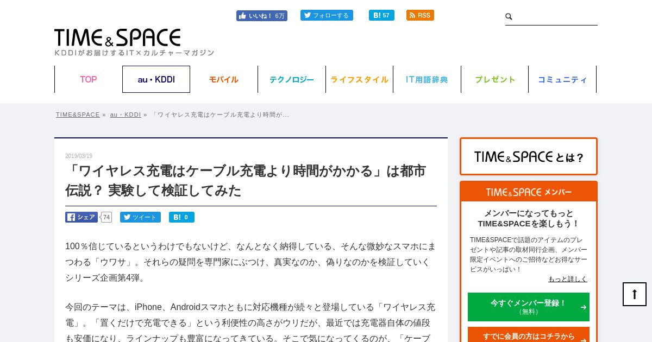Viewport: 652px width, 342px height.
Task: Follow the au・KDDI breadcrumb link
Action: [126, 115]
